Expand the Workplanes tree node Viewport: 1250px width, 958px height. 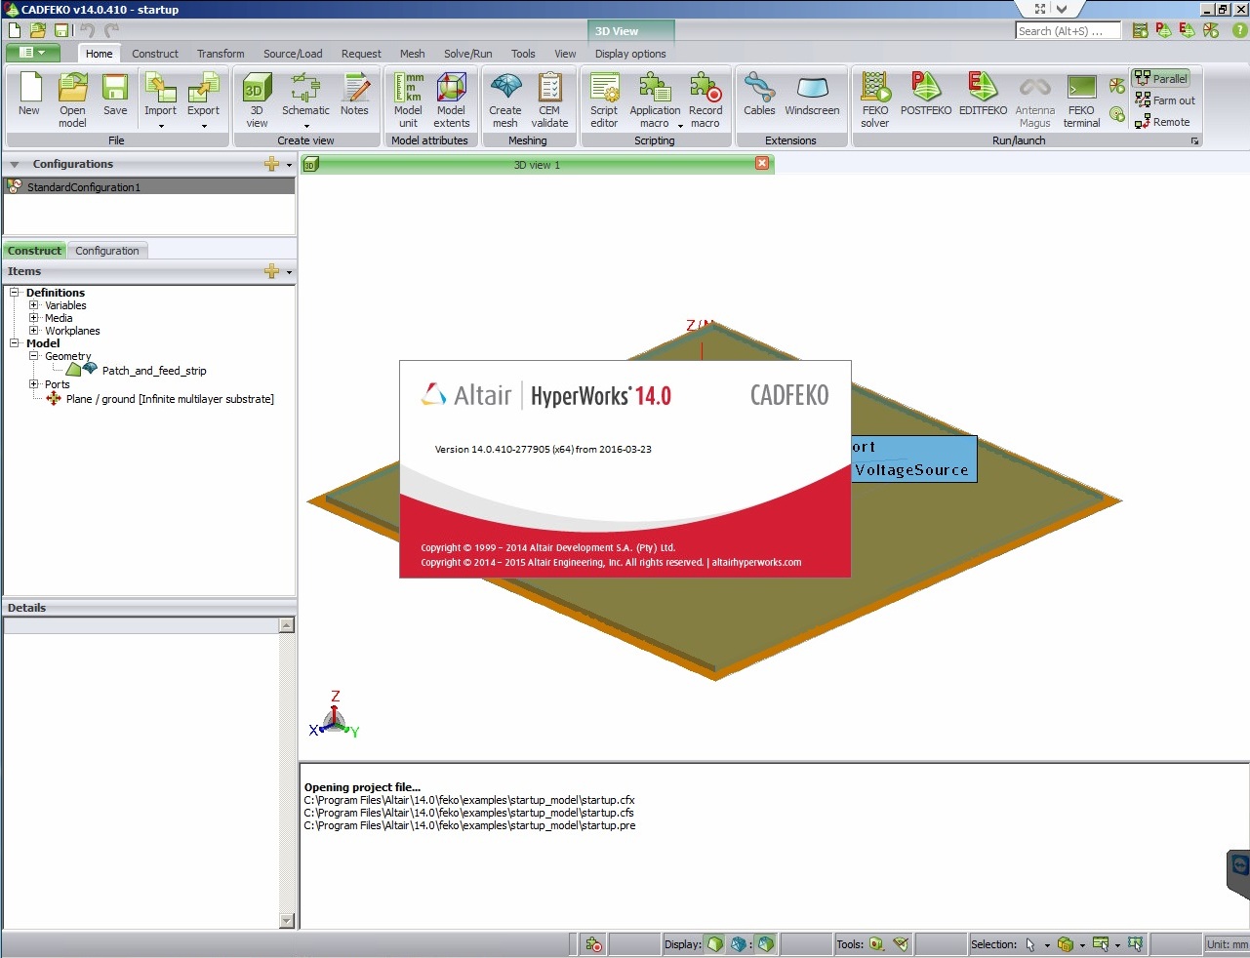(x=33, y=331)
